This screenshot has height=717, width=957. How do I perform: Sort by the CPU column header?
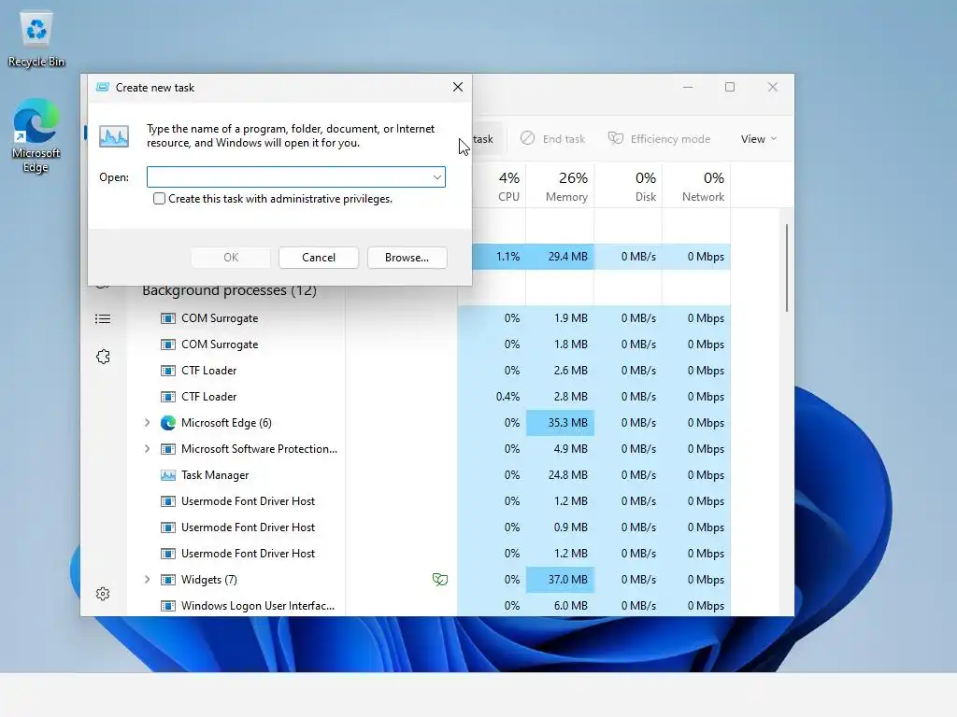click(508, 186)
